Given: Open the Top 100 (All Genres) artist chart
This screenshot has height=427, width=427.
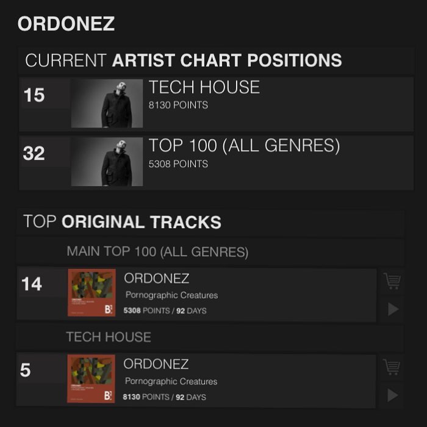Looking at the screenshot, I should coord(244,146).
